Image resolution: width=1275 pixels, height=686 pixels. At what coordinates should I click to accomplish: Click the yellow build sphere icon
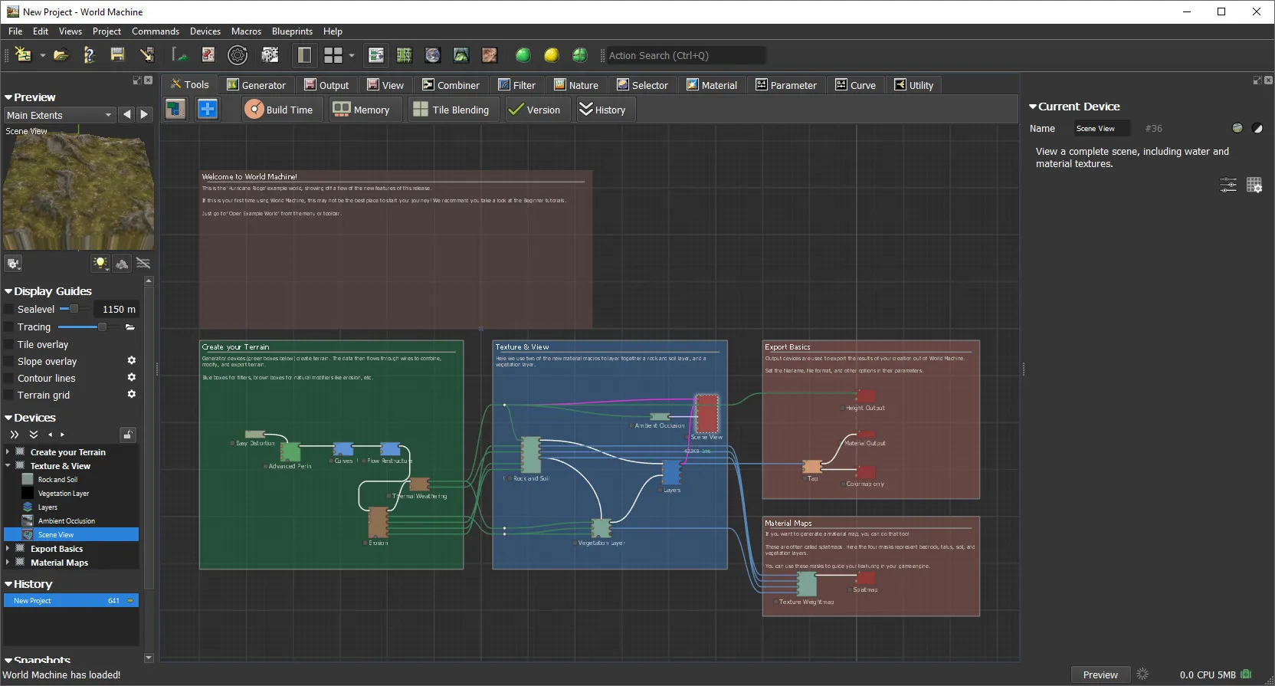[552, 55]
